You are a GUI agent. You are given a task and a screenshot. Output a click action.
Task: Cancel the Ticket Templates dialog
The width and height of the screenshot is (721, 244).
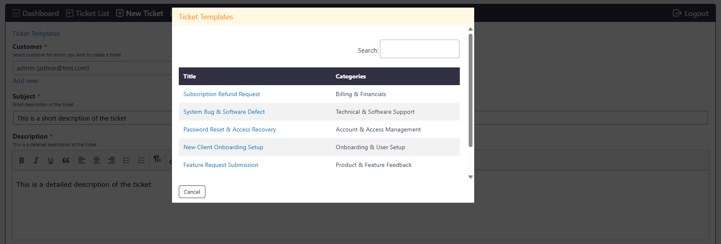pyautogui.click(x=192, y=192)
